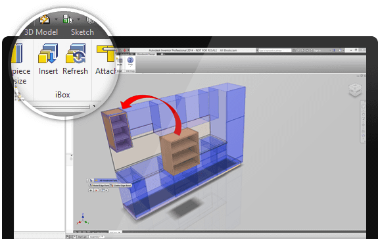Click the Full Navigation Wheel icon

click(363, 106)
